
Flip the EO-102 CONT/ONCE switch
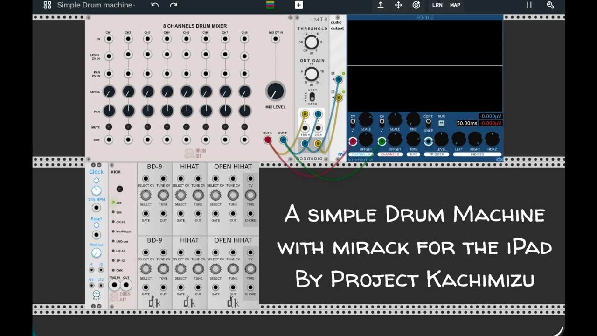(428, 122)
